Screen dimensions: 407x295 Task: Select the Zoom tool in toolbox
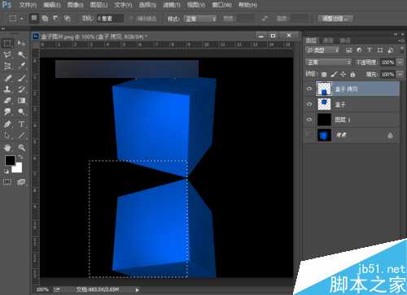(x=21, y=148)
